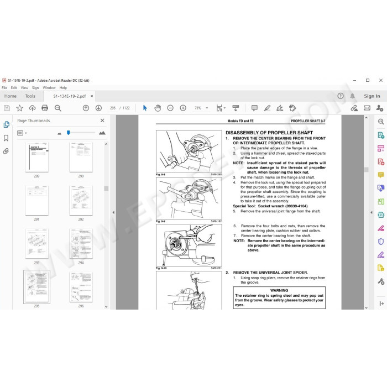Print the document using the printer icon
The width and height of the screenshot is (387, 387).
point(45,108)
